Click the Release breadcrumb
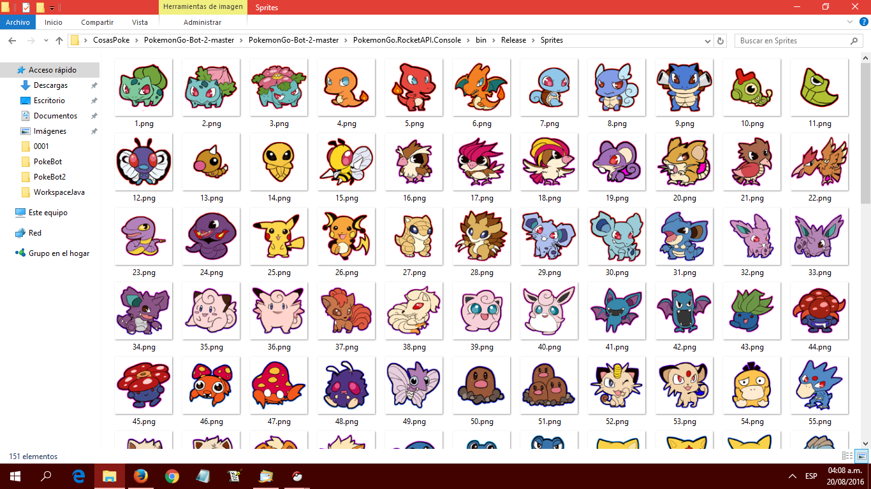This screenshot has width=871, height=489. (x=513, y=40)
